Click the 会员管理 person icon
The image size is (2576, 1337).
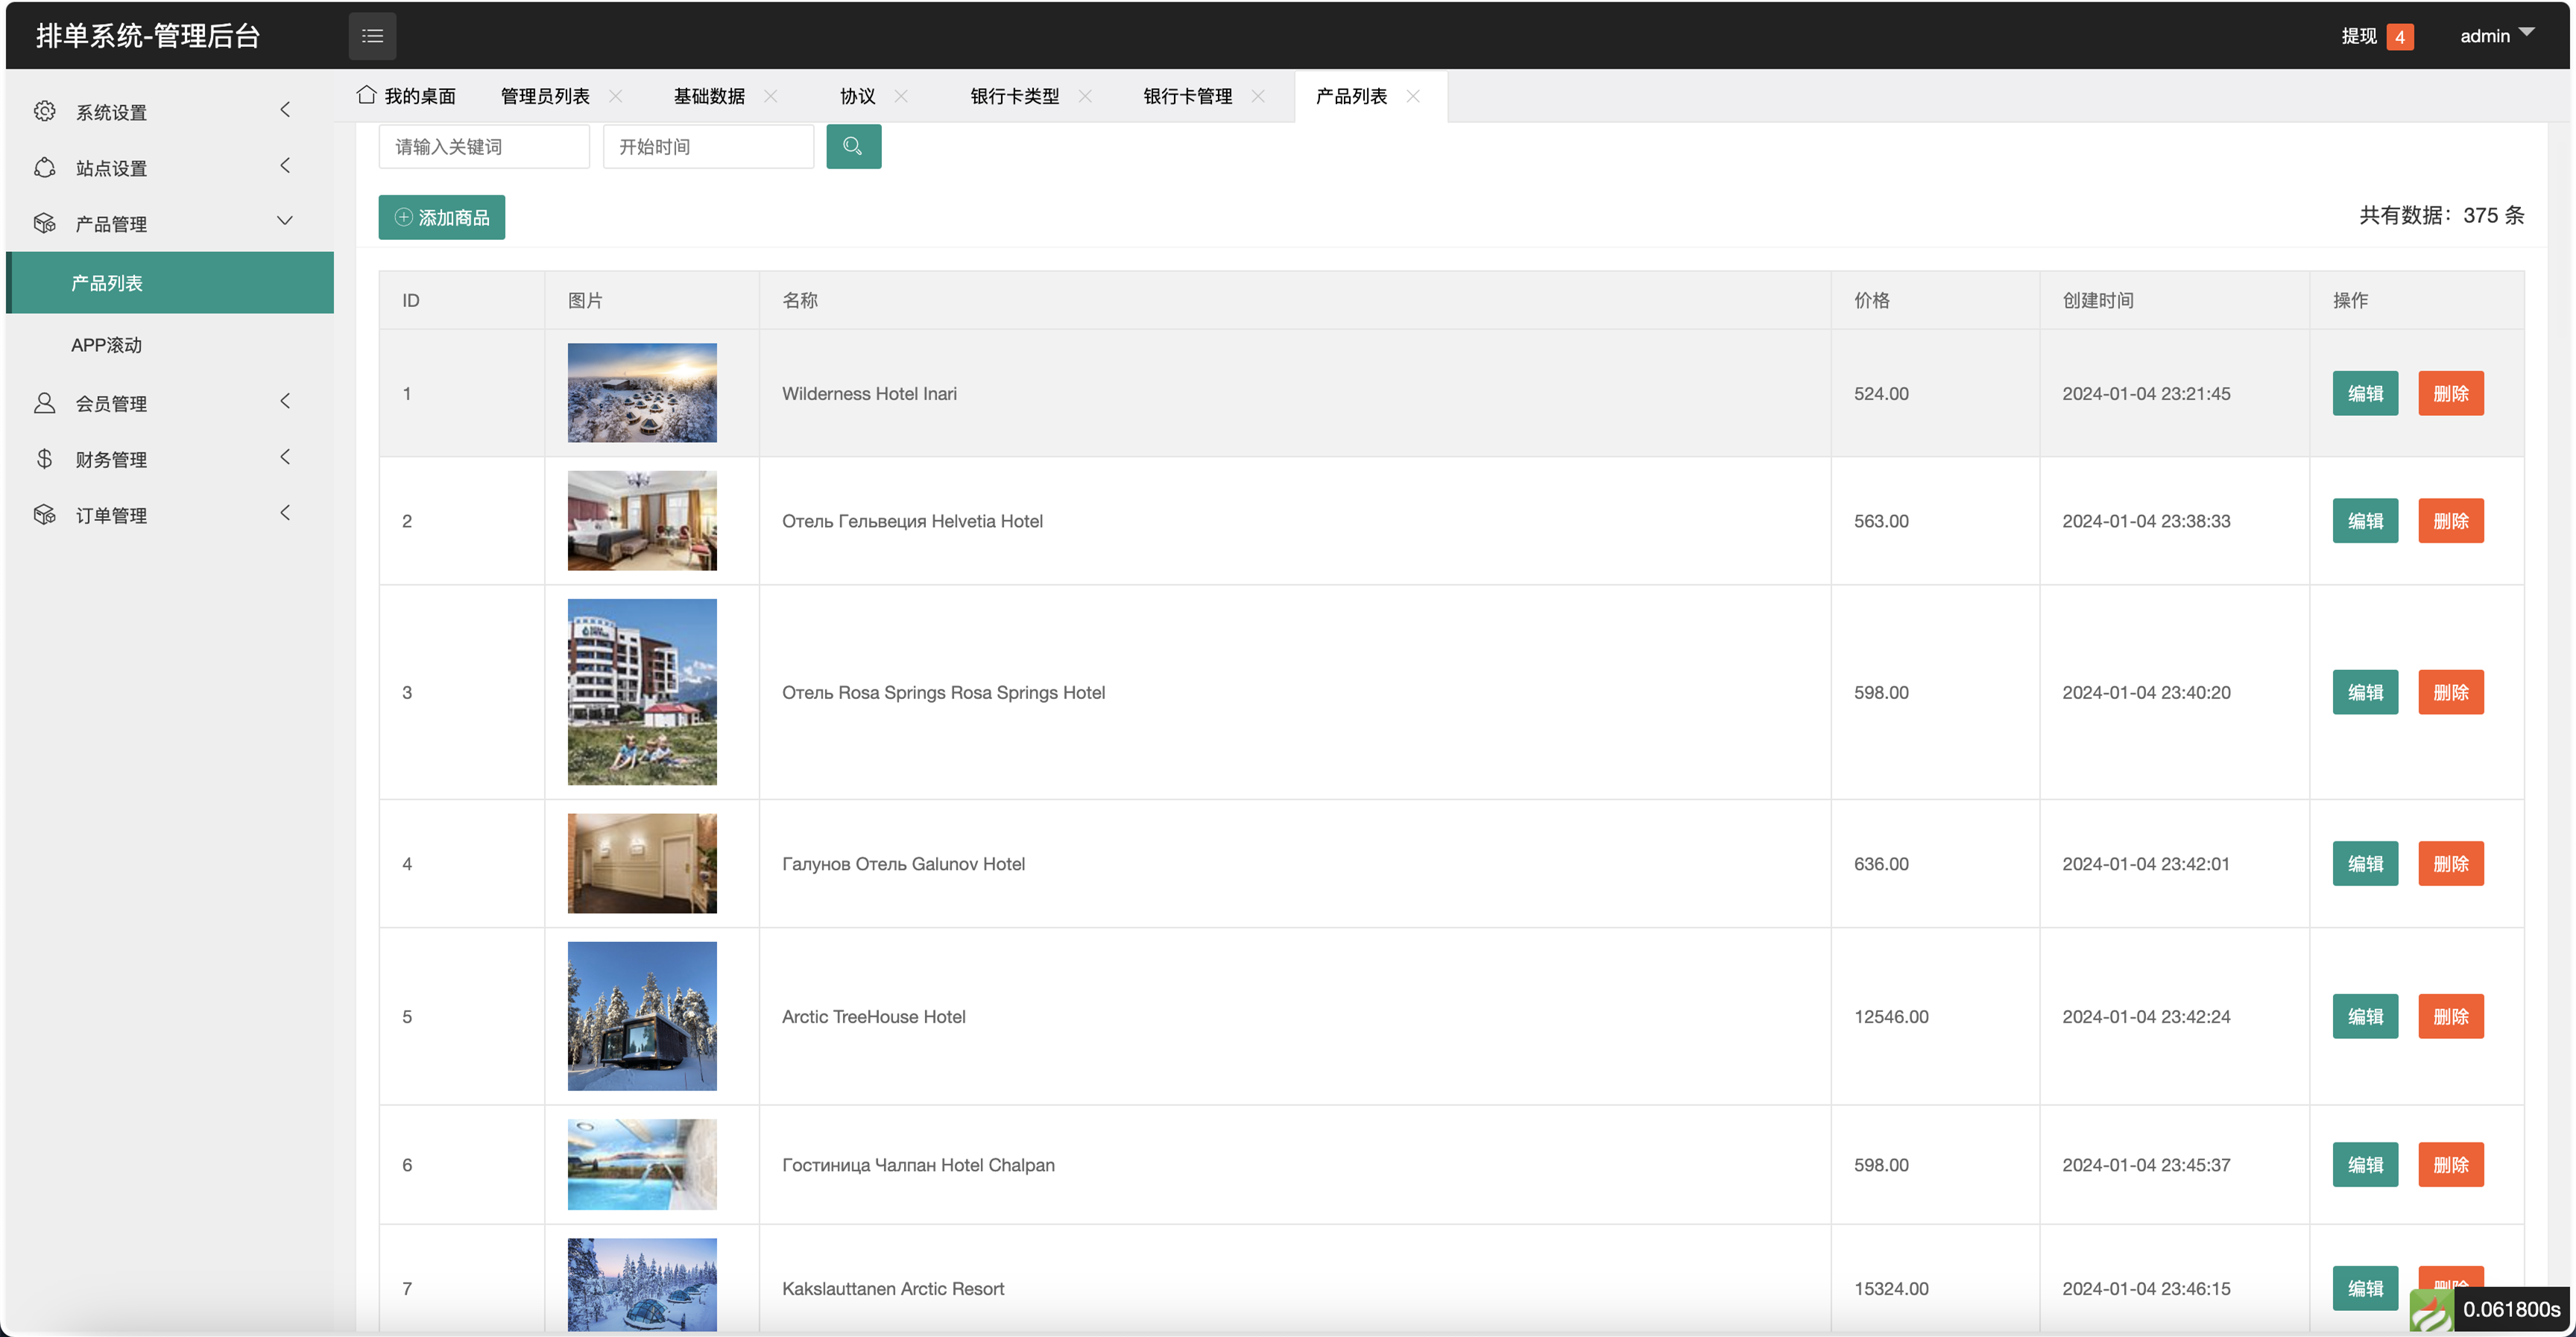tap(44, 403)
